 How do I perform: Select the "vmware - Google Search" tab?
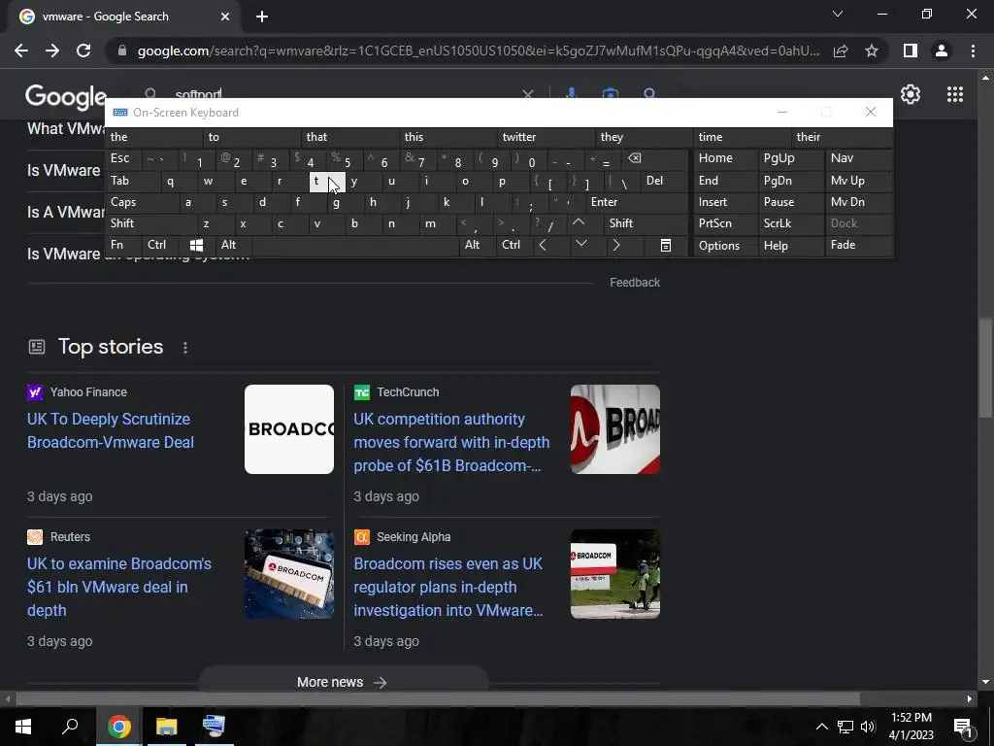(123, 17)
